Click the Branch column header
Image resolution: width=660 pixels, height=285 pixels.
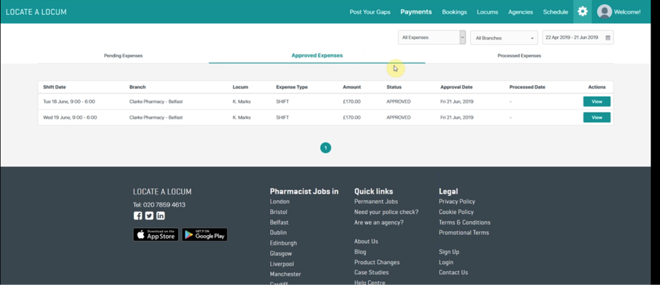(137, 87)
